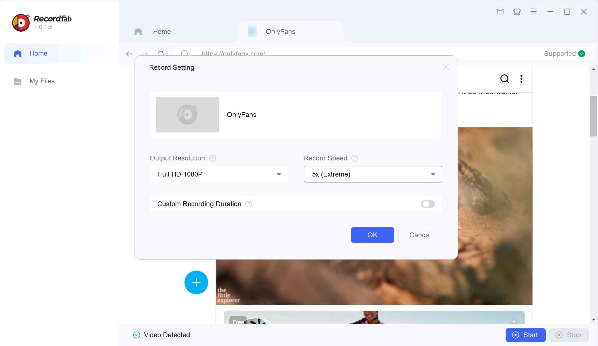This screenshot has width=598, height=346.
Task: Open the three-dot options menu
Action: pos(521,79)
